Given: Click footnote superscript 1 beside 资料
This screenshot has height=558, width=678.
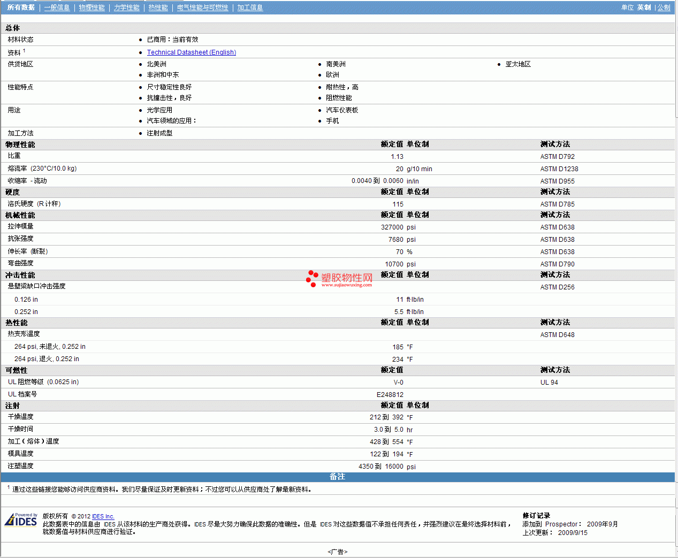Looking at the screenshot, I should click(x=24, y=51).
